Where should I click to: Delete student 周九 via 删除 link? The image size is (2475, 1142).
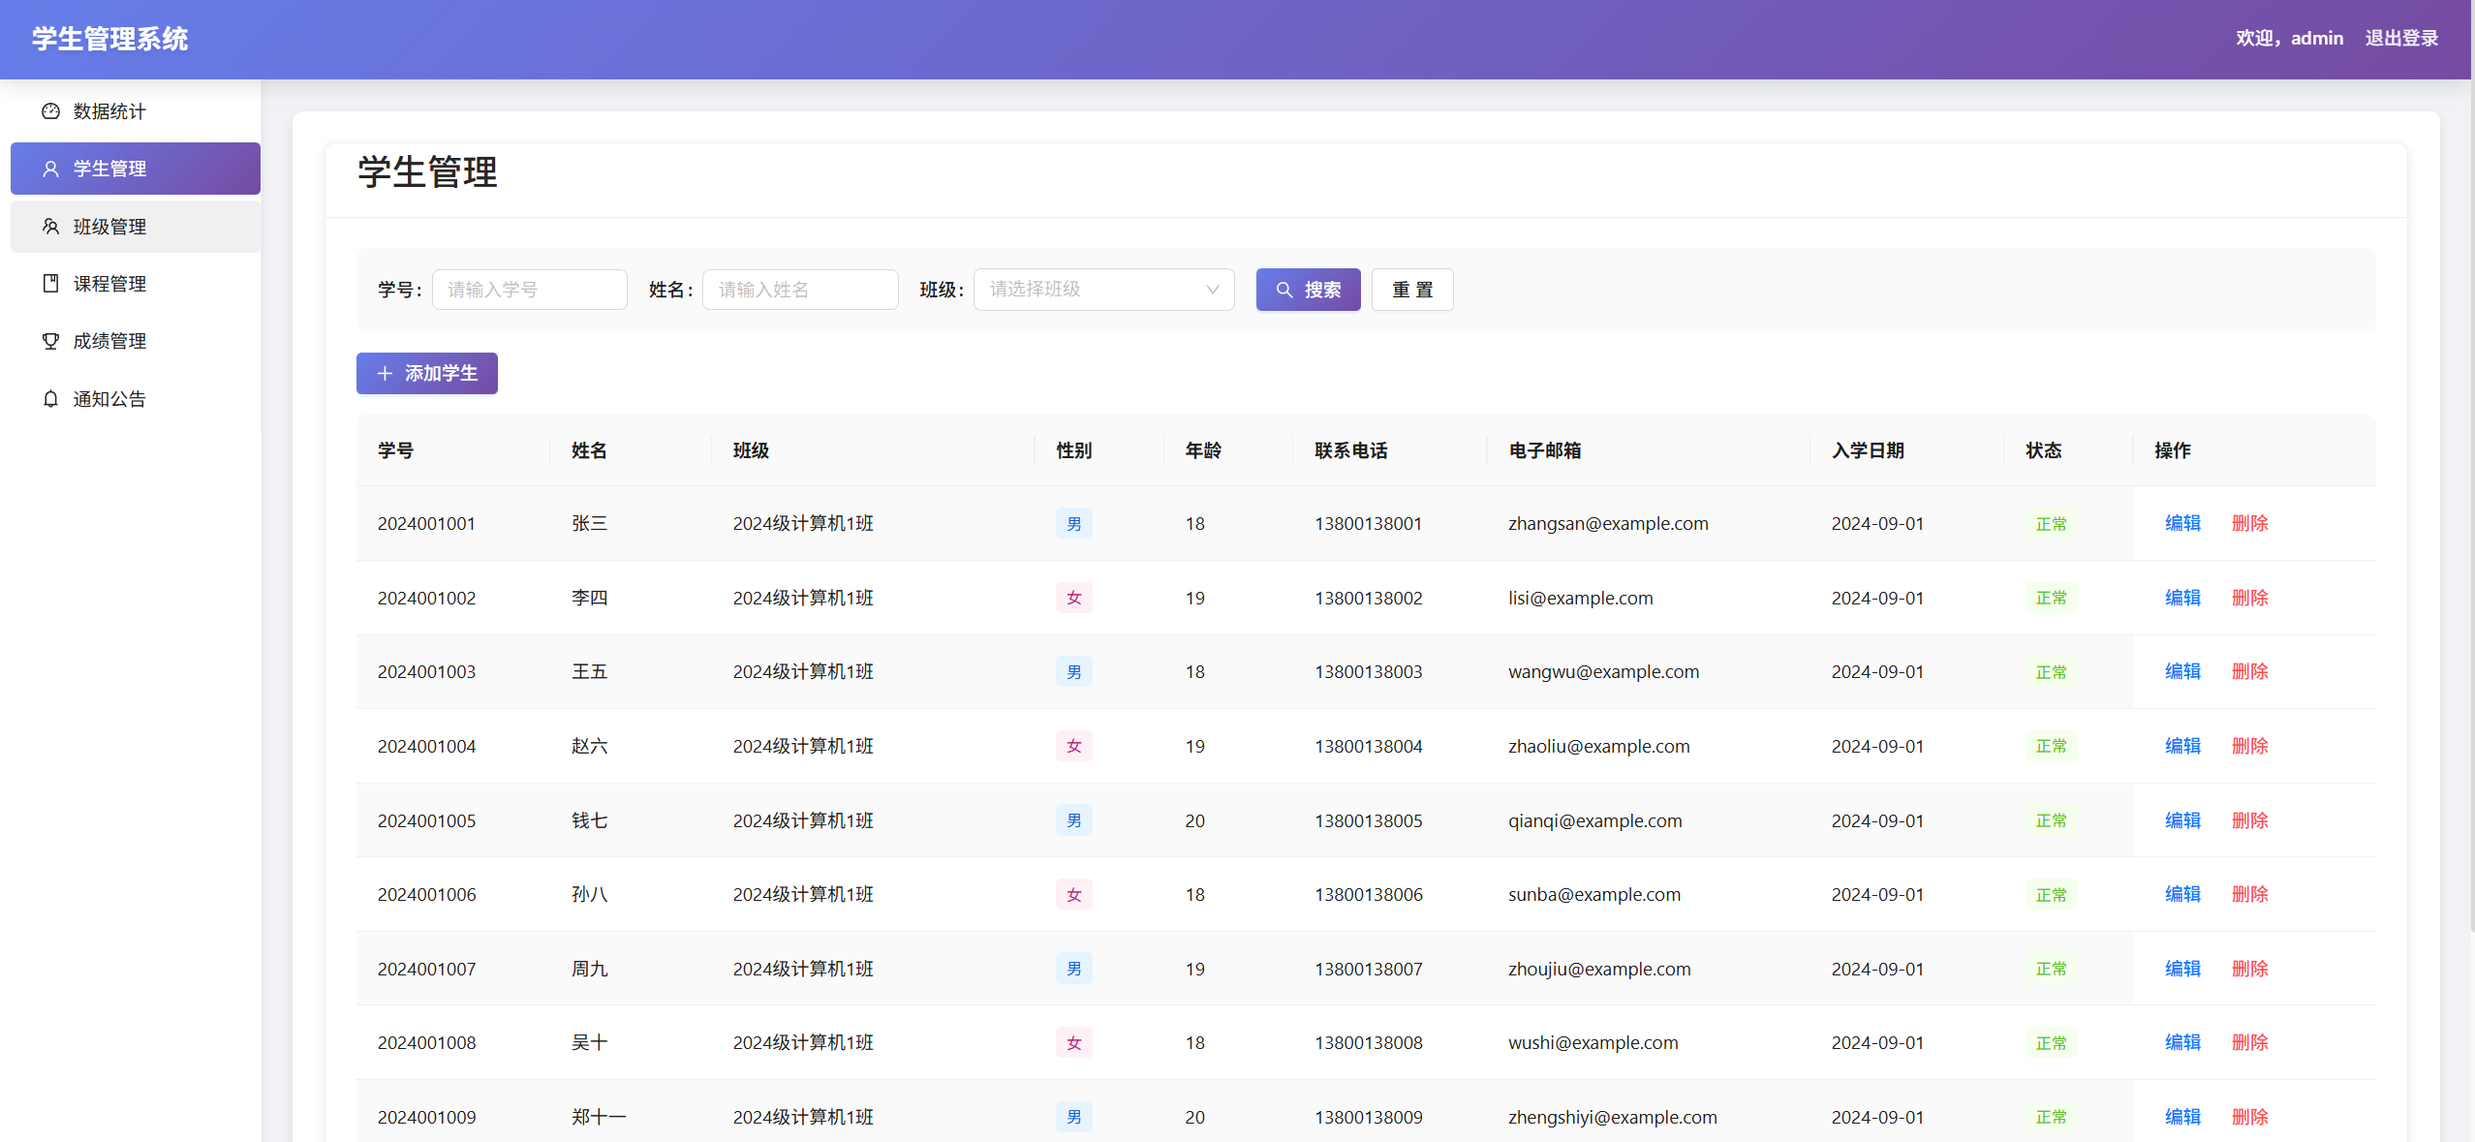[x=2249, y=969]
